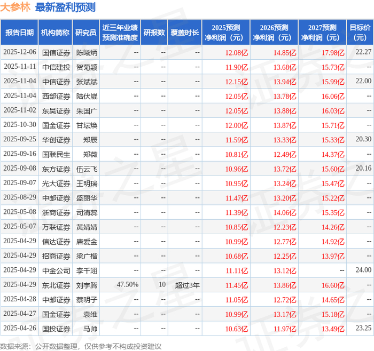Click the 研报数 column header

click(x=154, y=33)
